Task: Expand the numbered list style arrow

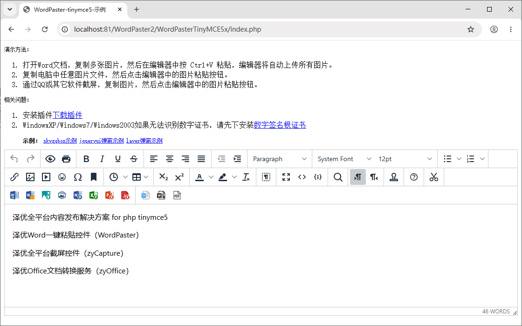Action: pyautogui.click(x=482, y=159)
